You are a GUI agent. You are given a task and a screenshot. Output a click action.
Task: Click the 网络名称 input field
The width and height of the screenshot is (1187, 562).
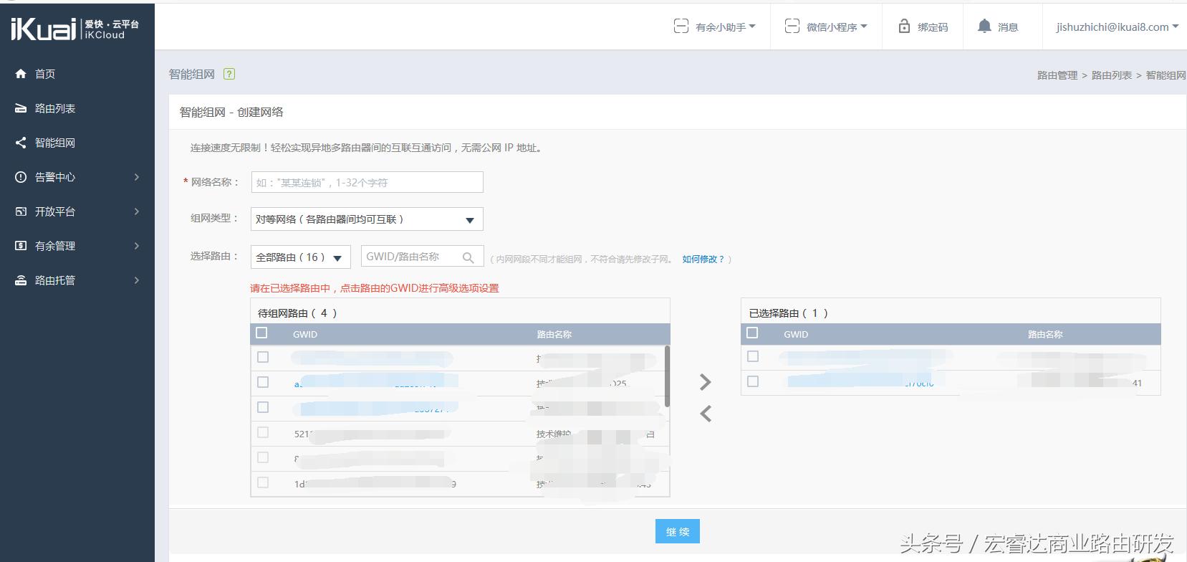367,182
